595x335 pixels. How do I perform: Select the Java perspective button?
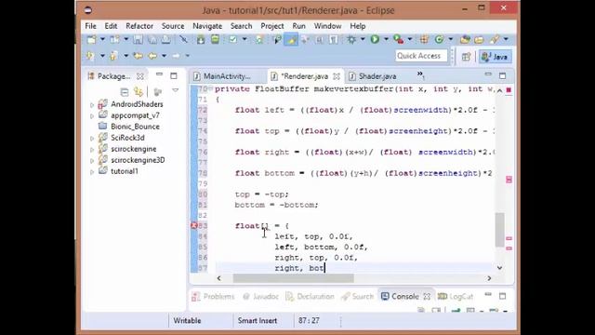tap(495, 57)
